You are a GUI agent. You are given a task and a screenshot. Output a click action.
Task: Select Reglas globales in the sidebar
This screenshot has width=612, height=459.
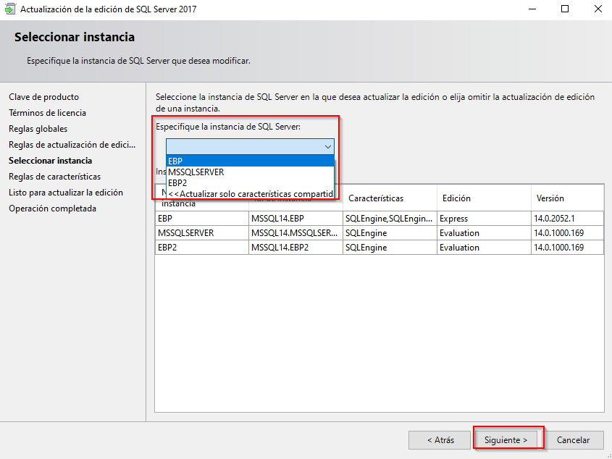pos(38,129)
